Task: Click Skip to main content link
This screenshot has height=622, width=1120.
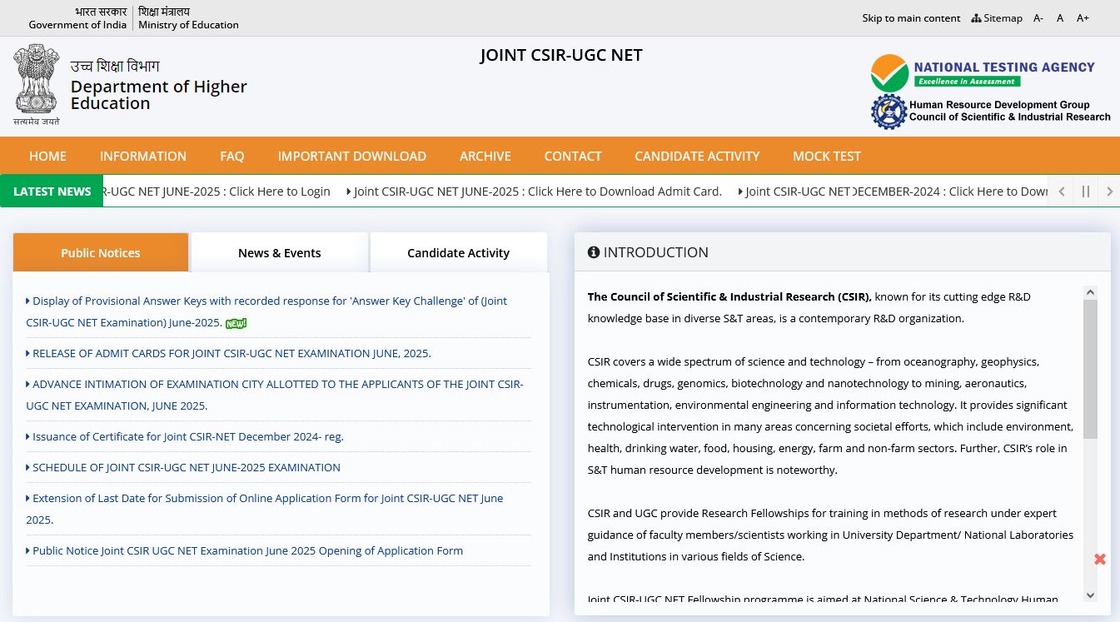Action: [x=911, y=17]
